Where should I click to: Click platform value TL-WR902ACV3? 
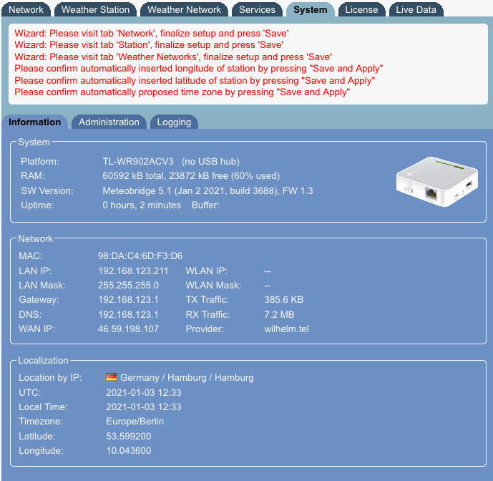pos(138,161)
